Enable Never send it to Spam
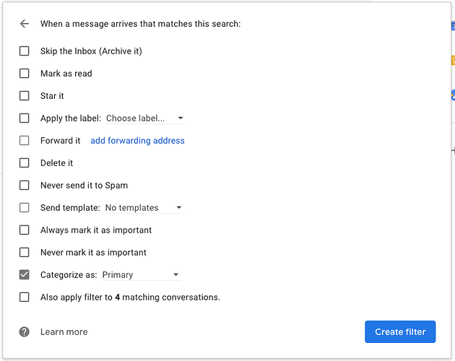455x361 pixels. click(x=25, y=186)
